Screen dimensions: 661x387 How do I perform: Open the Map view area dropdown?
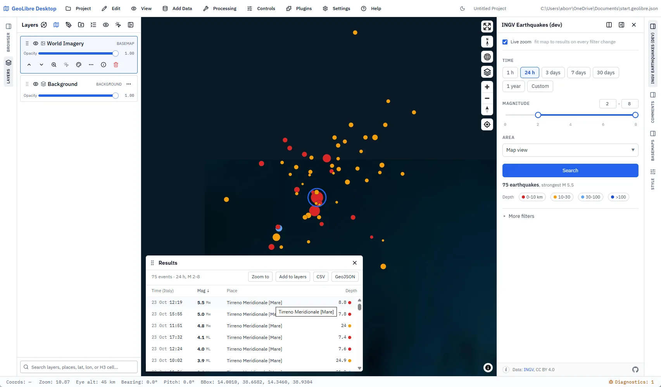coord(570,150)
